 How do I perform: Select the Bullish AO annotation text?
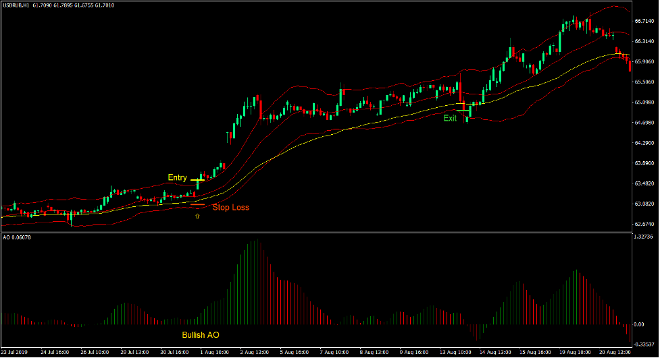[x=201, y=335]
